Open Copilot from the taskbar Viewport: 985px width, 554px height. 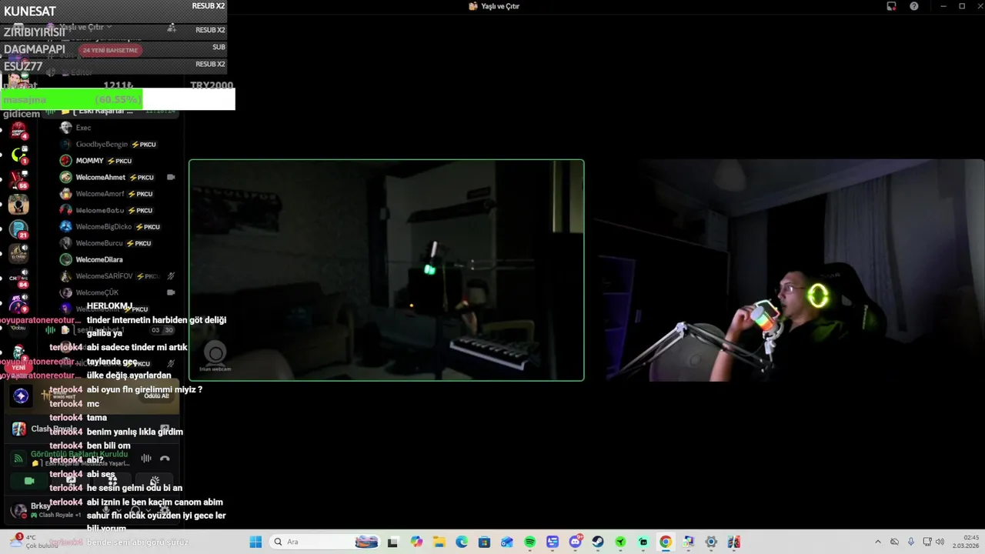[x=416, y=542]
